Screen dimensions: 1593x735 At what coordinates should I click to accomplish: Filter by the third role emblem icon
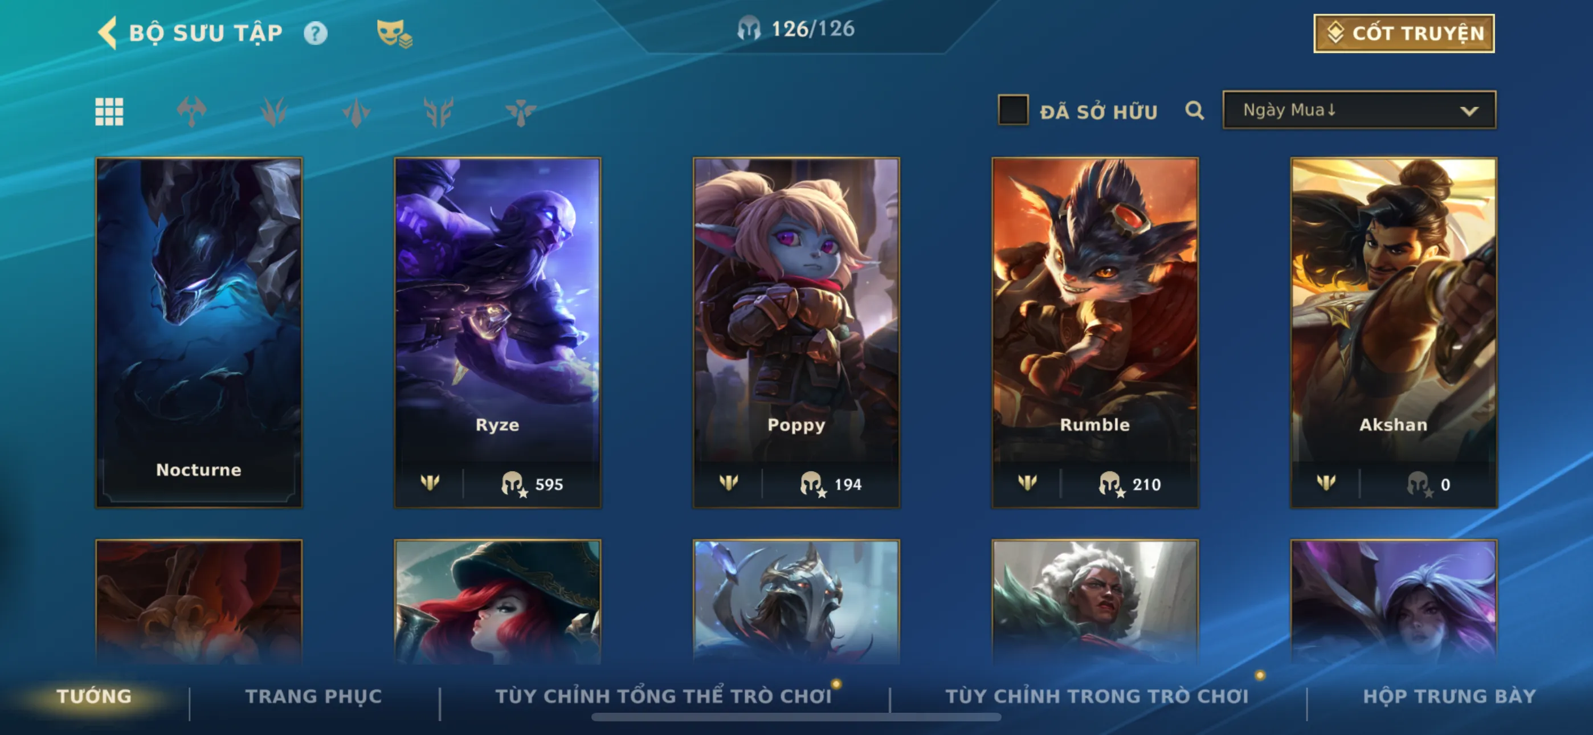pos(356,112)
